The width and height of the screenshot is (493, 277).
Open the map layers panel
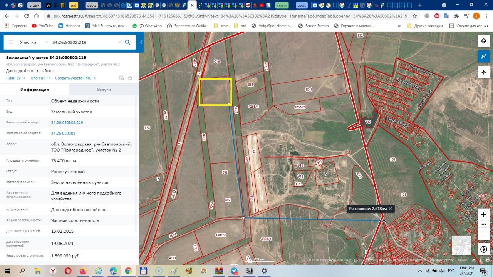coord(484,41)
